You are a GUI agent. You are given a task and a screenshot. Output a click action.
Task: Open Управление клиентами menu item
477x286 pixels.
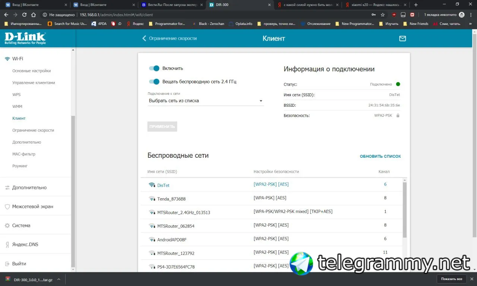34,83
